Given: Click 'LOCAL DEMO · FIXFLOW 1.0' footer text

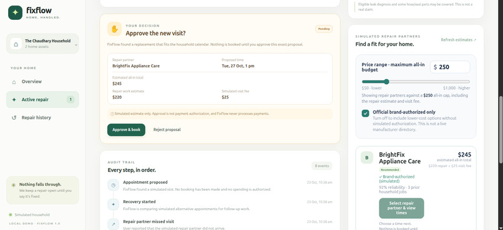Looking at the screenshot, I should coord(35,224).
